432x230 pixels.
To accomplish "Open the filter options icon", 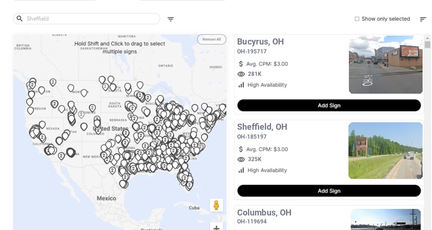I will pos(170,19).
